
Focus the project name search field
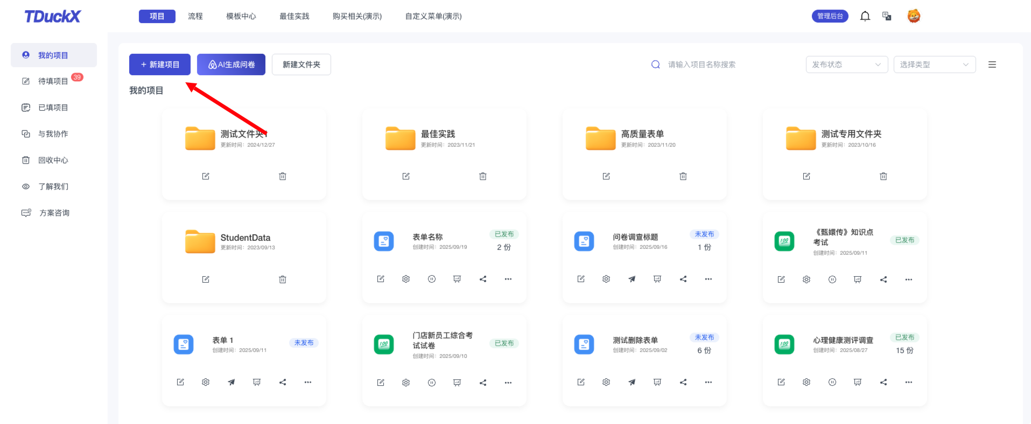click(727, 64)
